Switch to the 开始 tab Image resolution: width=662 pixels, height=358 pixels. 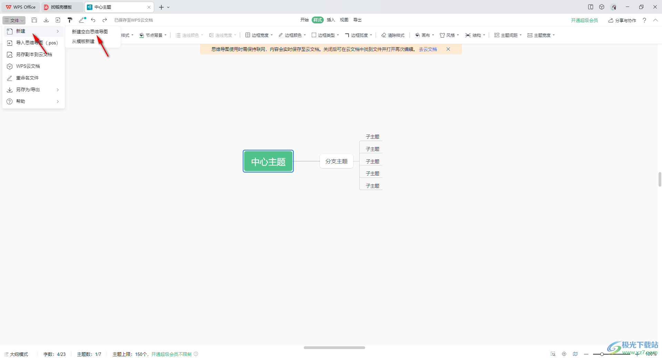304,20
